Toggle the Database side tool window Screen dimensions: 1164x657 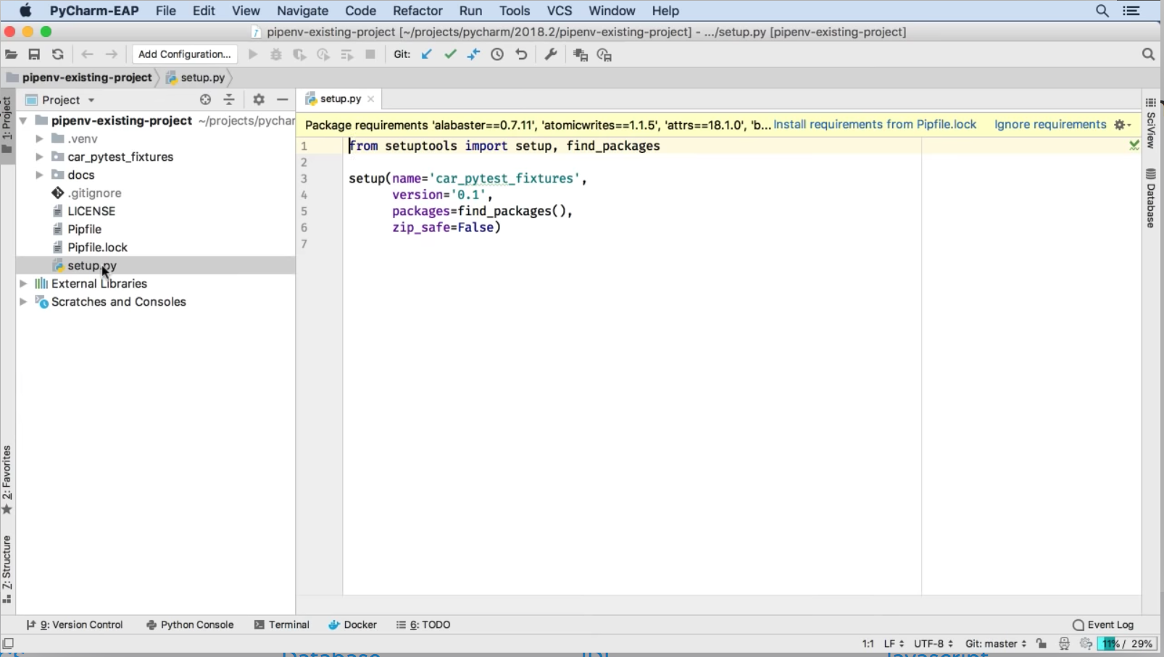tap(1151, 198)
